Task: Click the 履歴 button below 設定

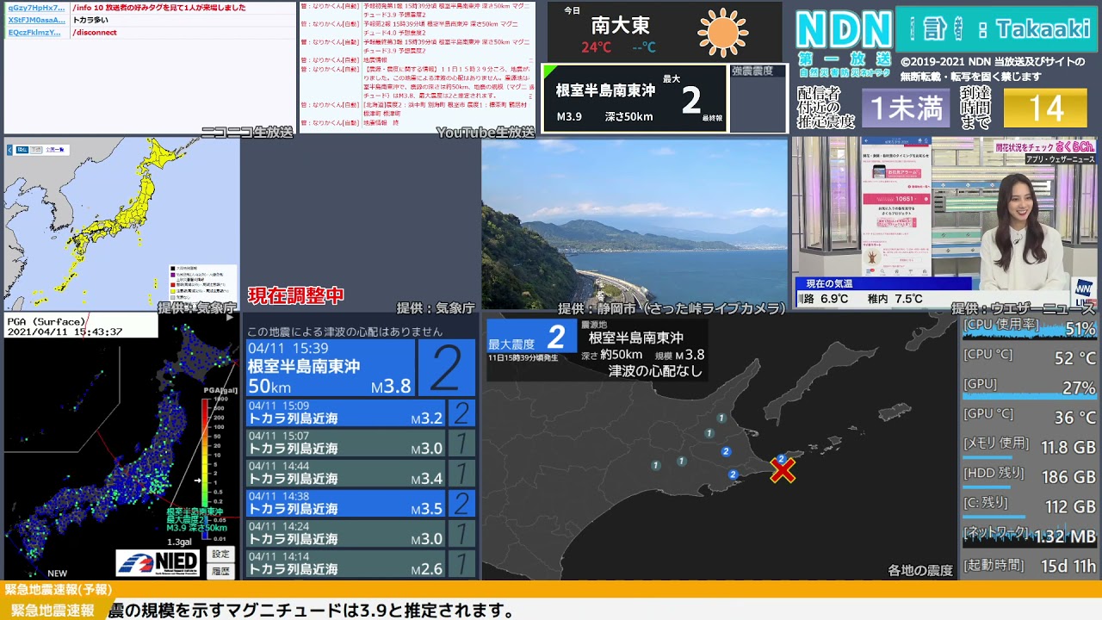Action: 221,570
